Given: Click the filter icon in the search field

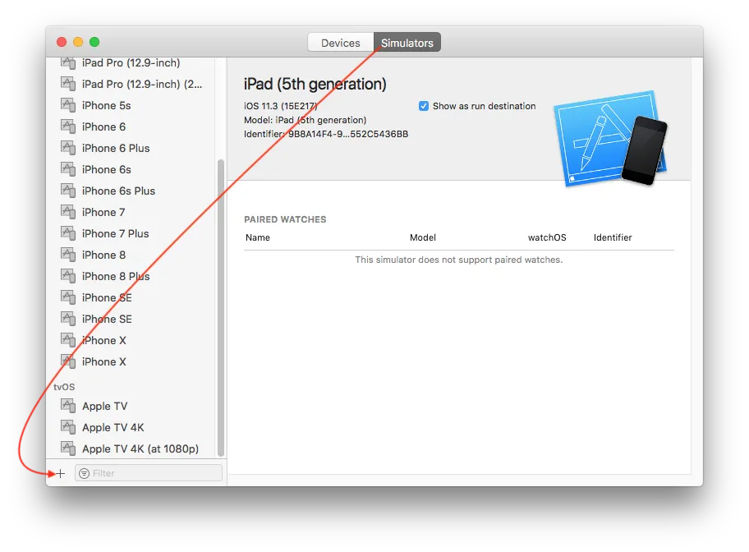Looking at the screenshot, I should click(84, 473).
